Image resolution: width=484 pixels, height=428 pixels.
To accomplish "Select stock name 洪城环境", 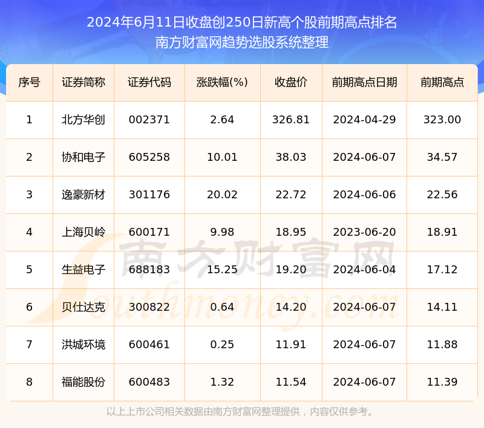I will click(83, 345).
